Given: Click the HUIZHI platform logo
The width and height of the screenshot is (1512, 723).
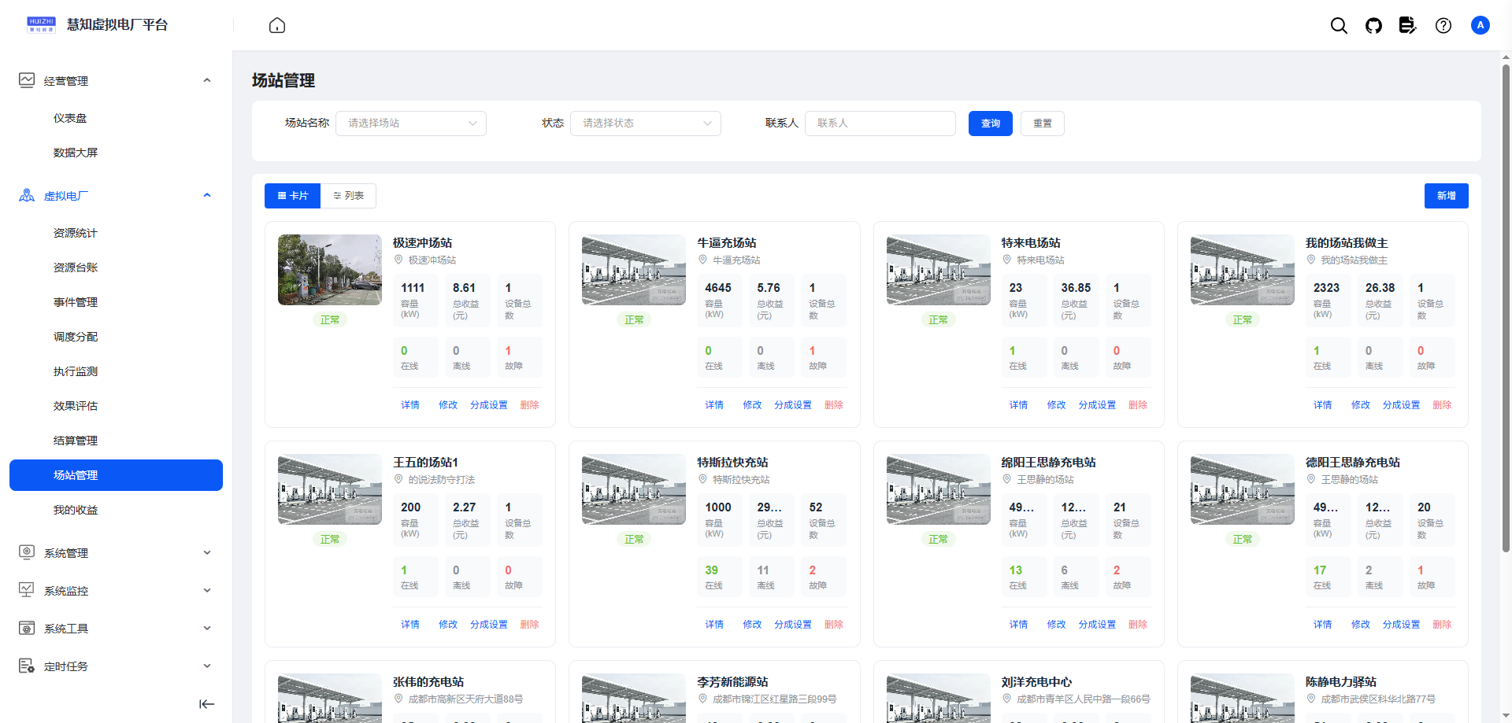Looking at the screenshot, I should (x=41, y=24).
